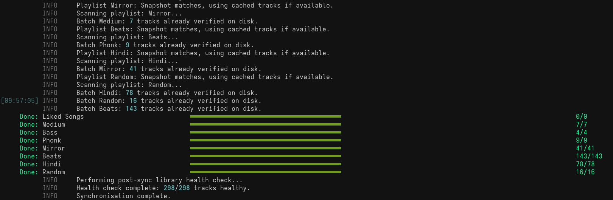Click the "Synchronisation complete." log line
613x200 pixels.
(123, 196)
